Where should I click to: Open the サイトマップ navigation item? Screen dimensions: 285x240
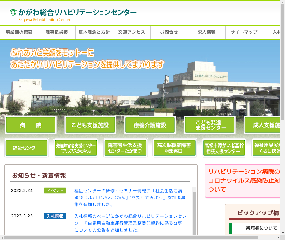[x=244, y=32]
